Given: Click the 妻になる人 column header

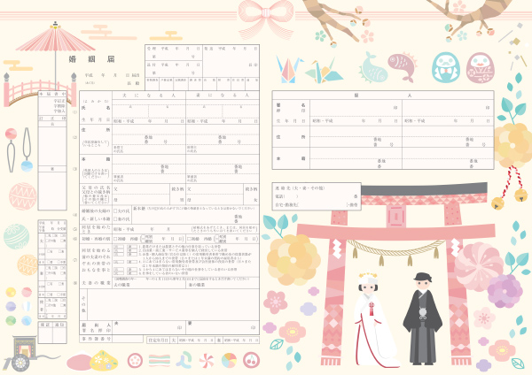Looking at the screenshot, I should point(221,93).
